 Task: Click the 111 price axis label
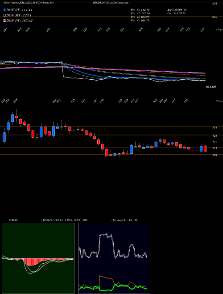point(215,148)
